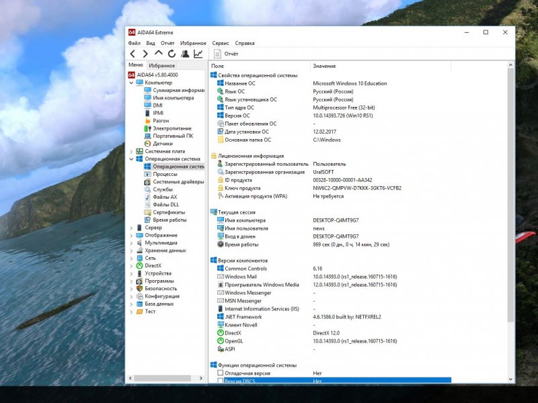This screenshot has width=538, height=403.
Task: Sort by the Поле column header
Action: point(260,66)
